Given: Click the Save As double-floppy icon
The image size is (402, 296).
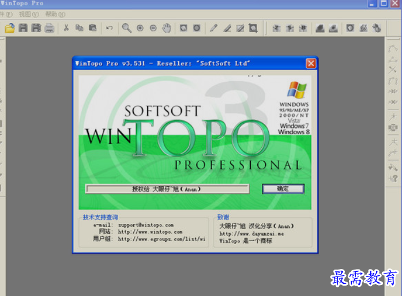Looking at the screenshot, I should (36, 28).
